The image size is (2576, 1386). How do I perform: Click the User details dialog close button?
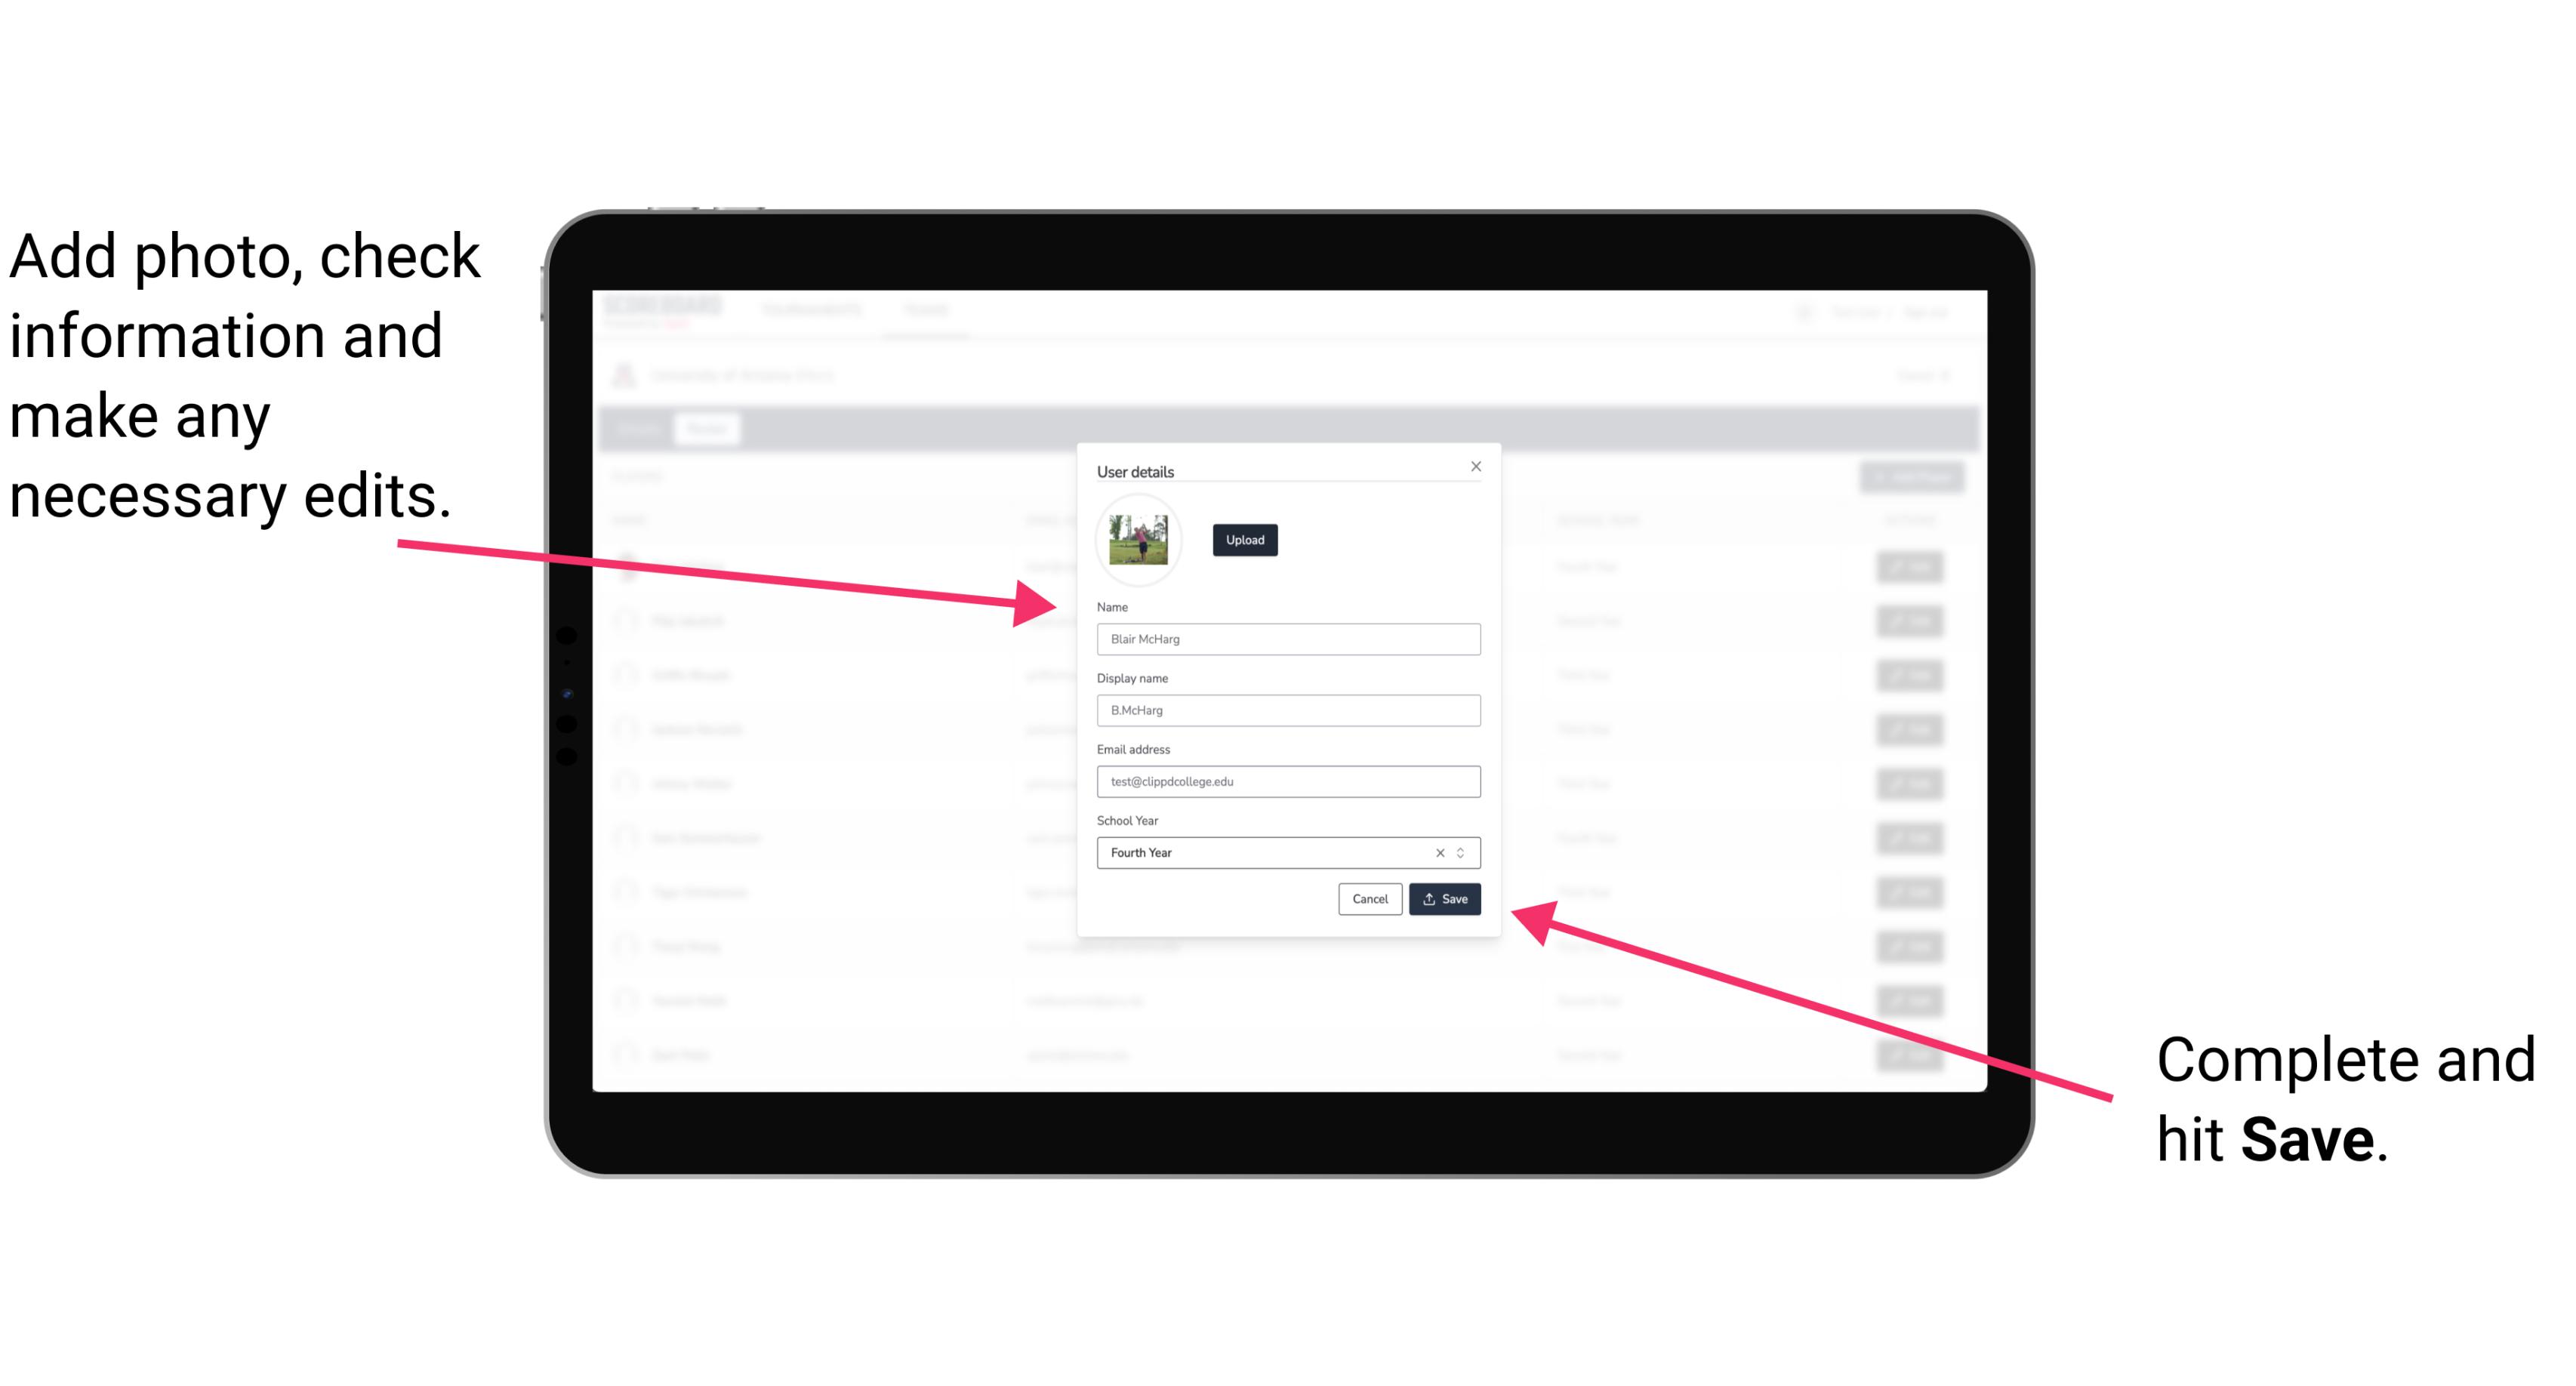[x=1477, y=466]
